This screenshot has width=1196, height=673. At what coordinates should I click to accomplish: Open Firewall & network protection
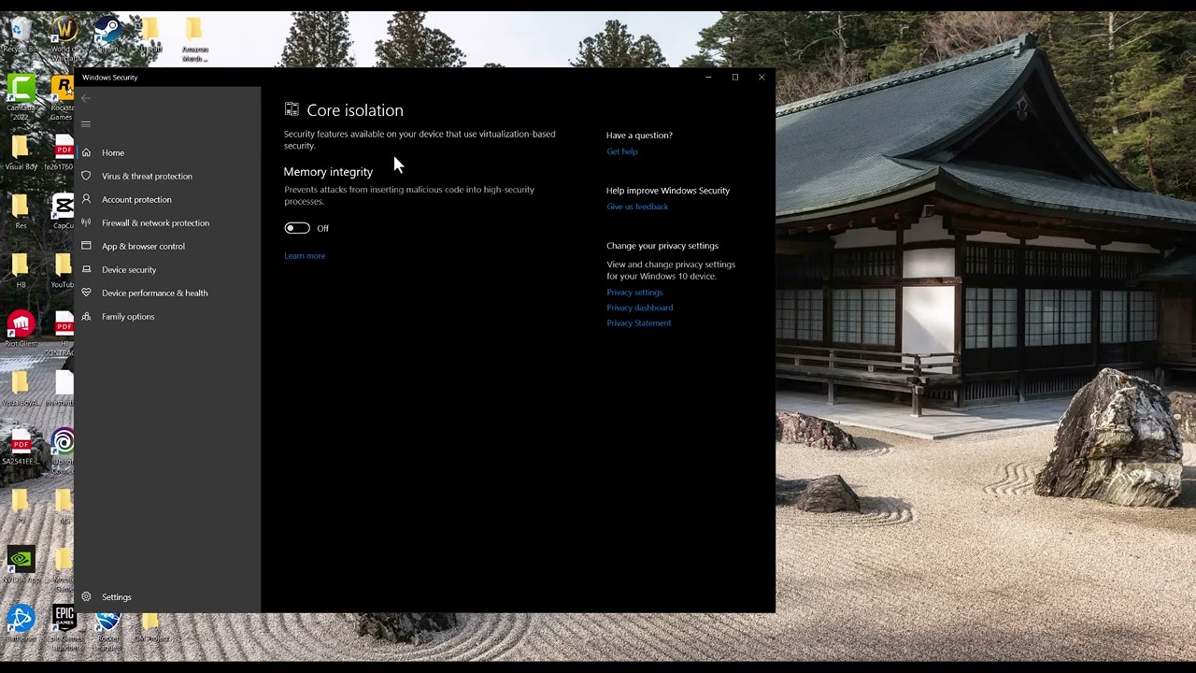pyautogui.click(x=155, y=222)
